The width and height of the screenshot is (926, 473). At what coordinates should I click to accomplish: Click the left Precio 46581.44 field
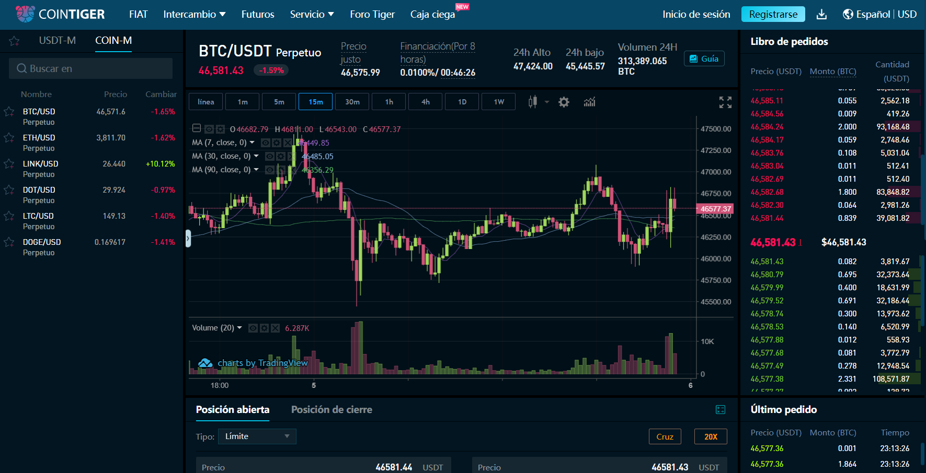click(323, 466)
